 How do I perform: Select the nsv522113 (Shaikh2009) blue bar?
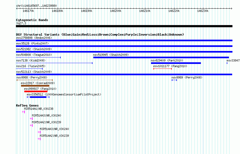[124, 74]
